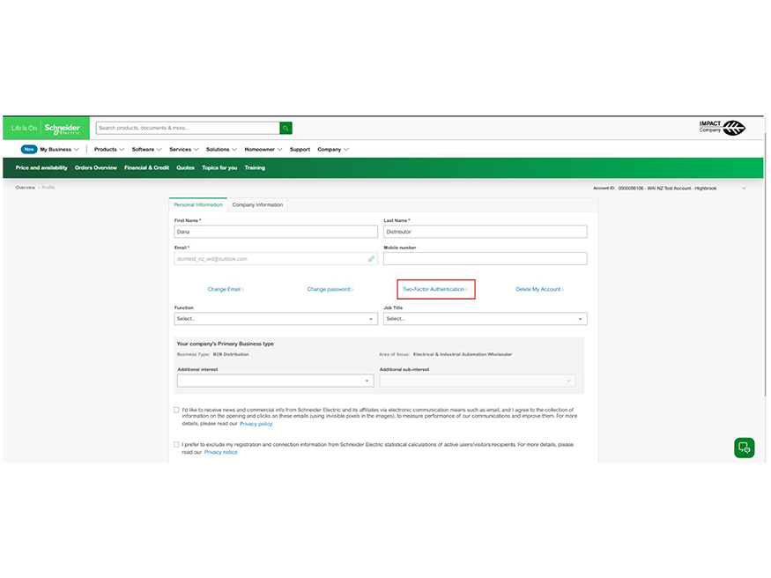Click the Overview breadcrumb

(25, 188)
